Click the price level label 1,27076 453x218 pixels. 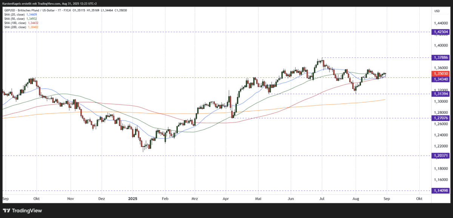[x=440, y=119]
